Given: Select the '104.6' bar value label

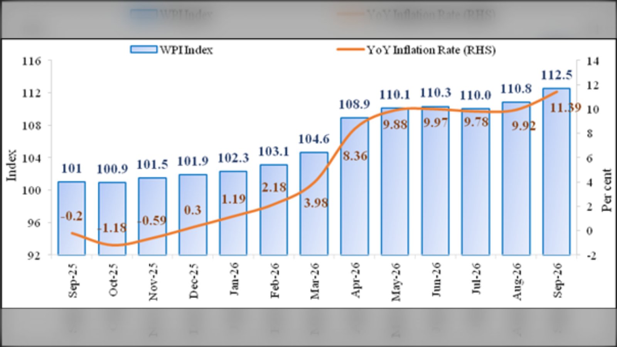Looking at the screenshot, I should (x=314, y=139).
